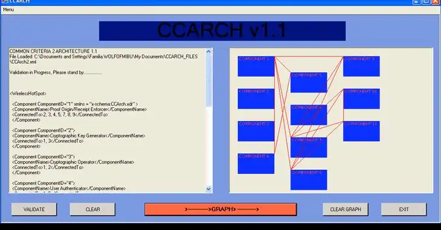Click the CLEAR button
This screenshot has height=230, width=441.
point(92,209)
